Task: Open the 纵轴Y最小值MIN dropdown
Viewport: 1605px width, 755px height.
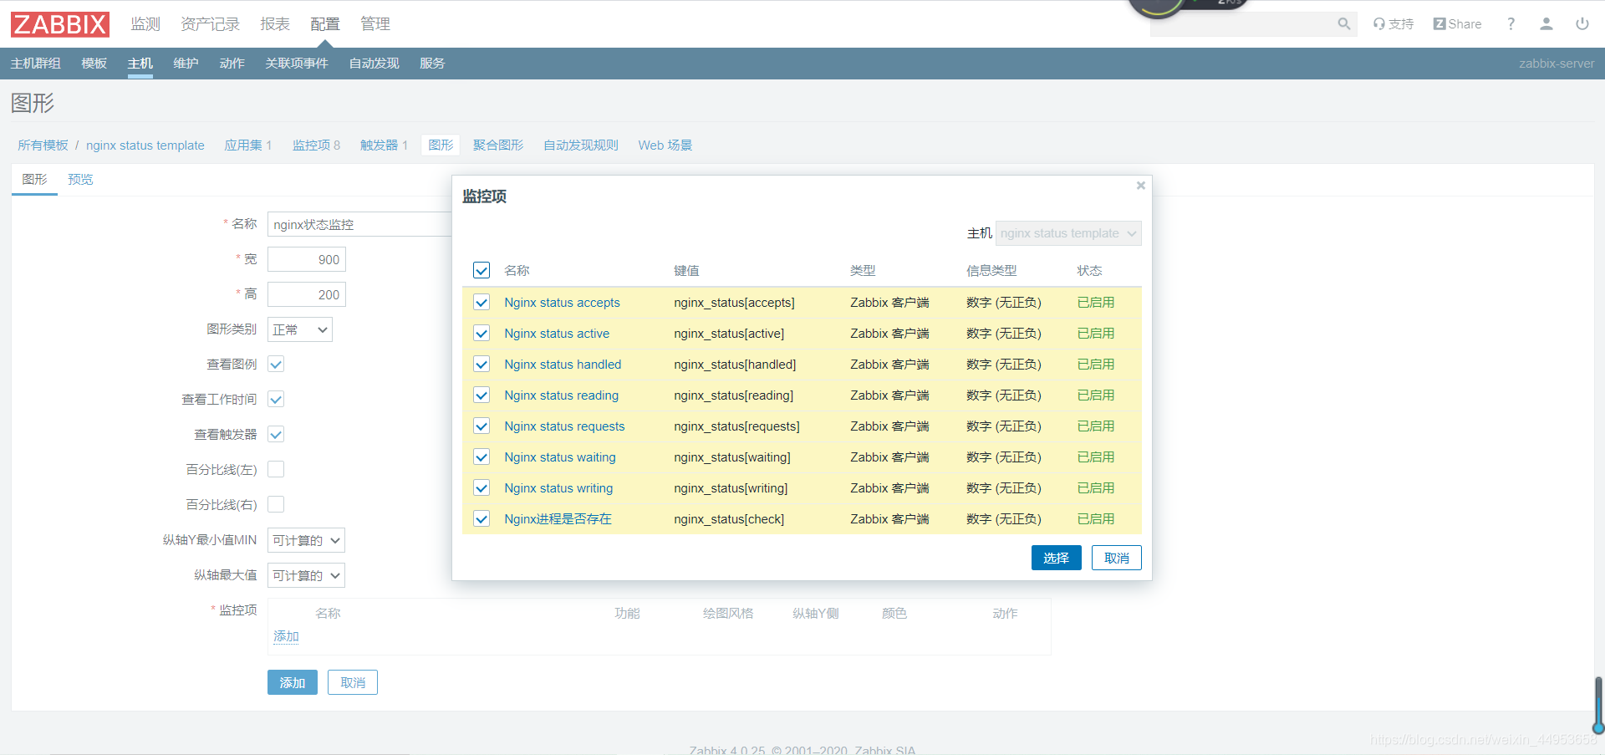Action: click(306, 540)
